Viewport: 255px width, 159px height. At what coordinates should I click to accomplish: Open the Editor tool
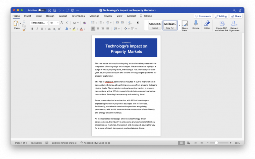207,24
